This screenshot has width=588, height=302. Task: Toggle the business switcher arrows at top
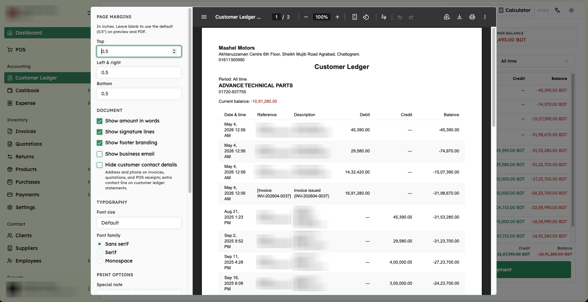point(89,13)
